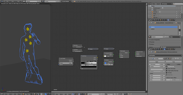Enable the Fill Rim checkbox
This screenshot has width=183, height=95.
(x=167, y=73)
